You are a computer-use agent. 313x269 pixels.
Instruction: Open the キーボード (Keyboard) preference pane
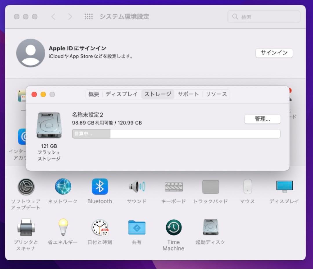173,187
